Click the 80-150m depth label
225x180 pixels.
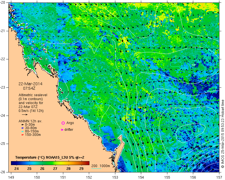[x=32, y=131]
